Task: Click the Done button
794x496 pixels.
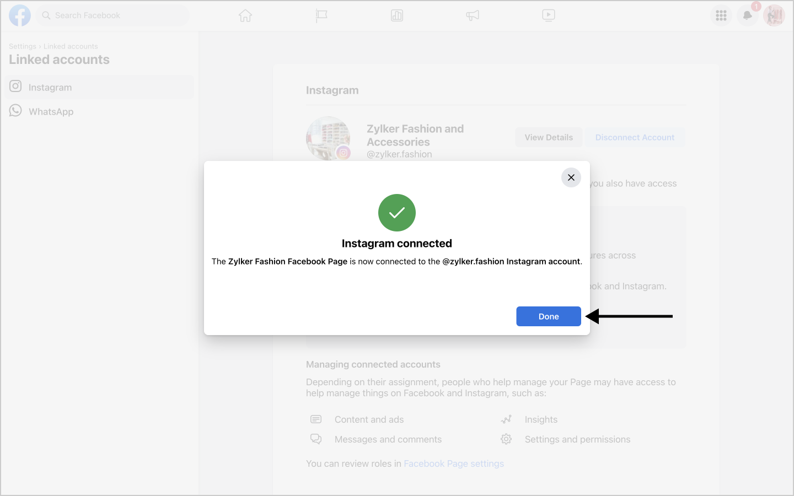Action: 549,316
